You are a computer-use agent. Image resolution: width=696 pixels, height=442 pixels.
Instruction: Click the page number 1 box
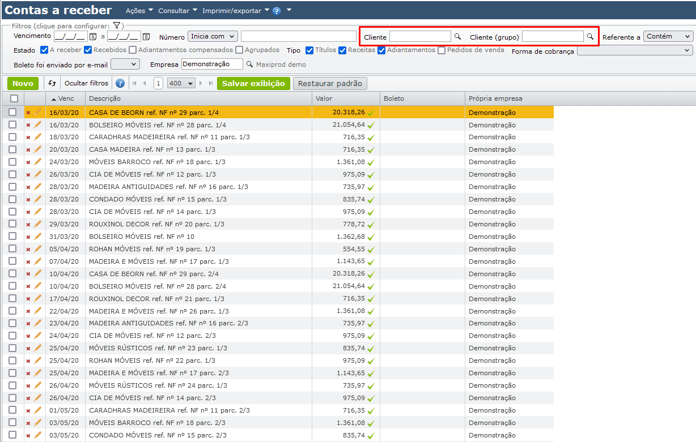coord(158,83)
